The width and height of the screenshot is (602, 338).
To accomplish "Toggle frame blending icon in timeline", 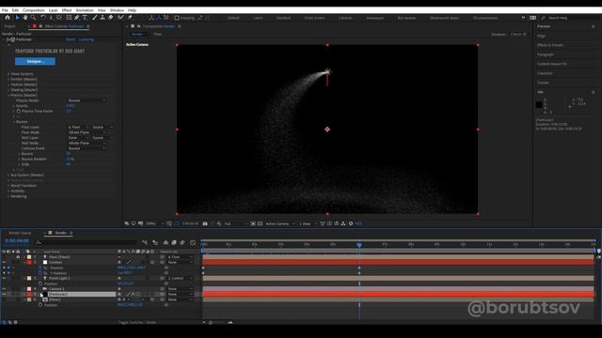I will pos(174,242).
